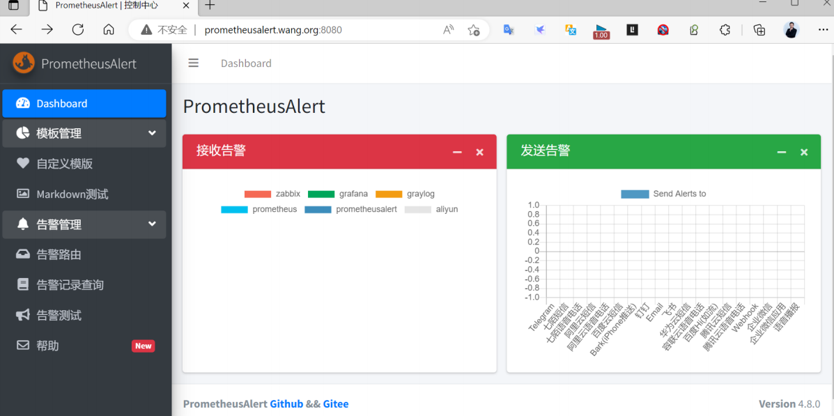Viewport: 834px width, 416px height.
Task: Open the collections icon in toolbar
Action: click(x=759, y=30)
